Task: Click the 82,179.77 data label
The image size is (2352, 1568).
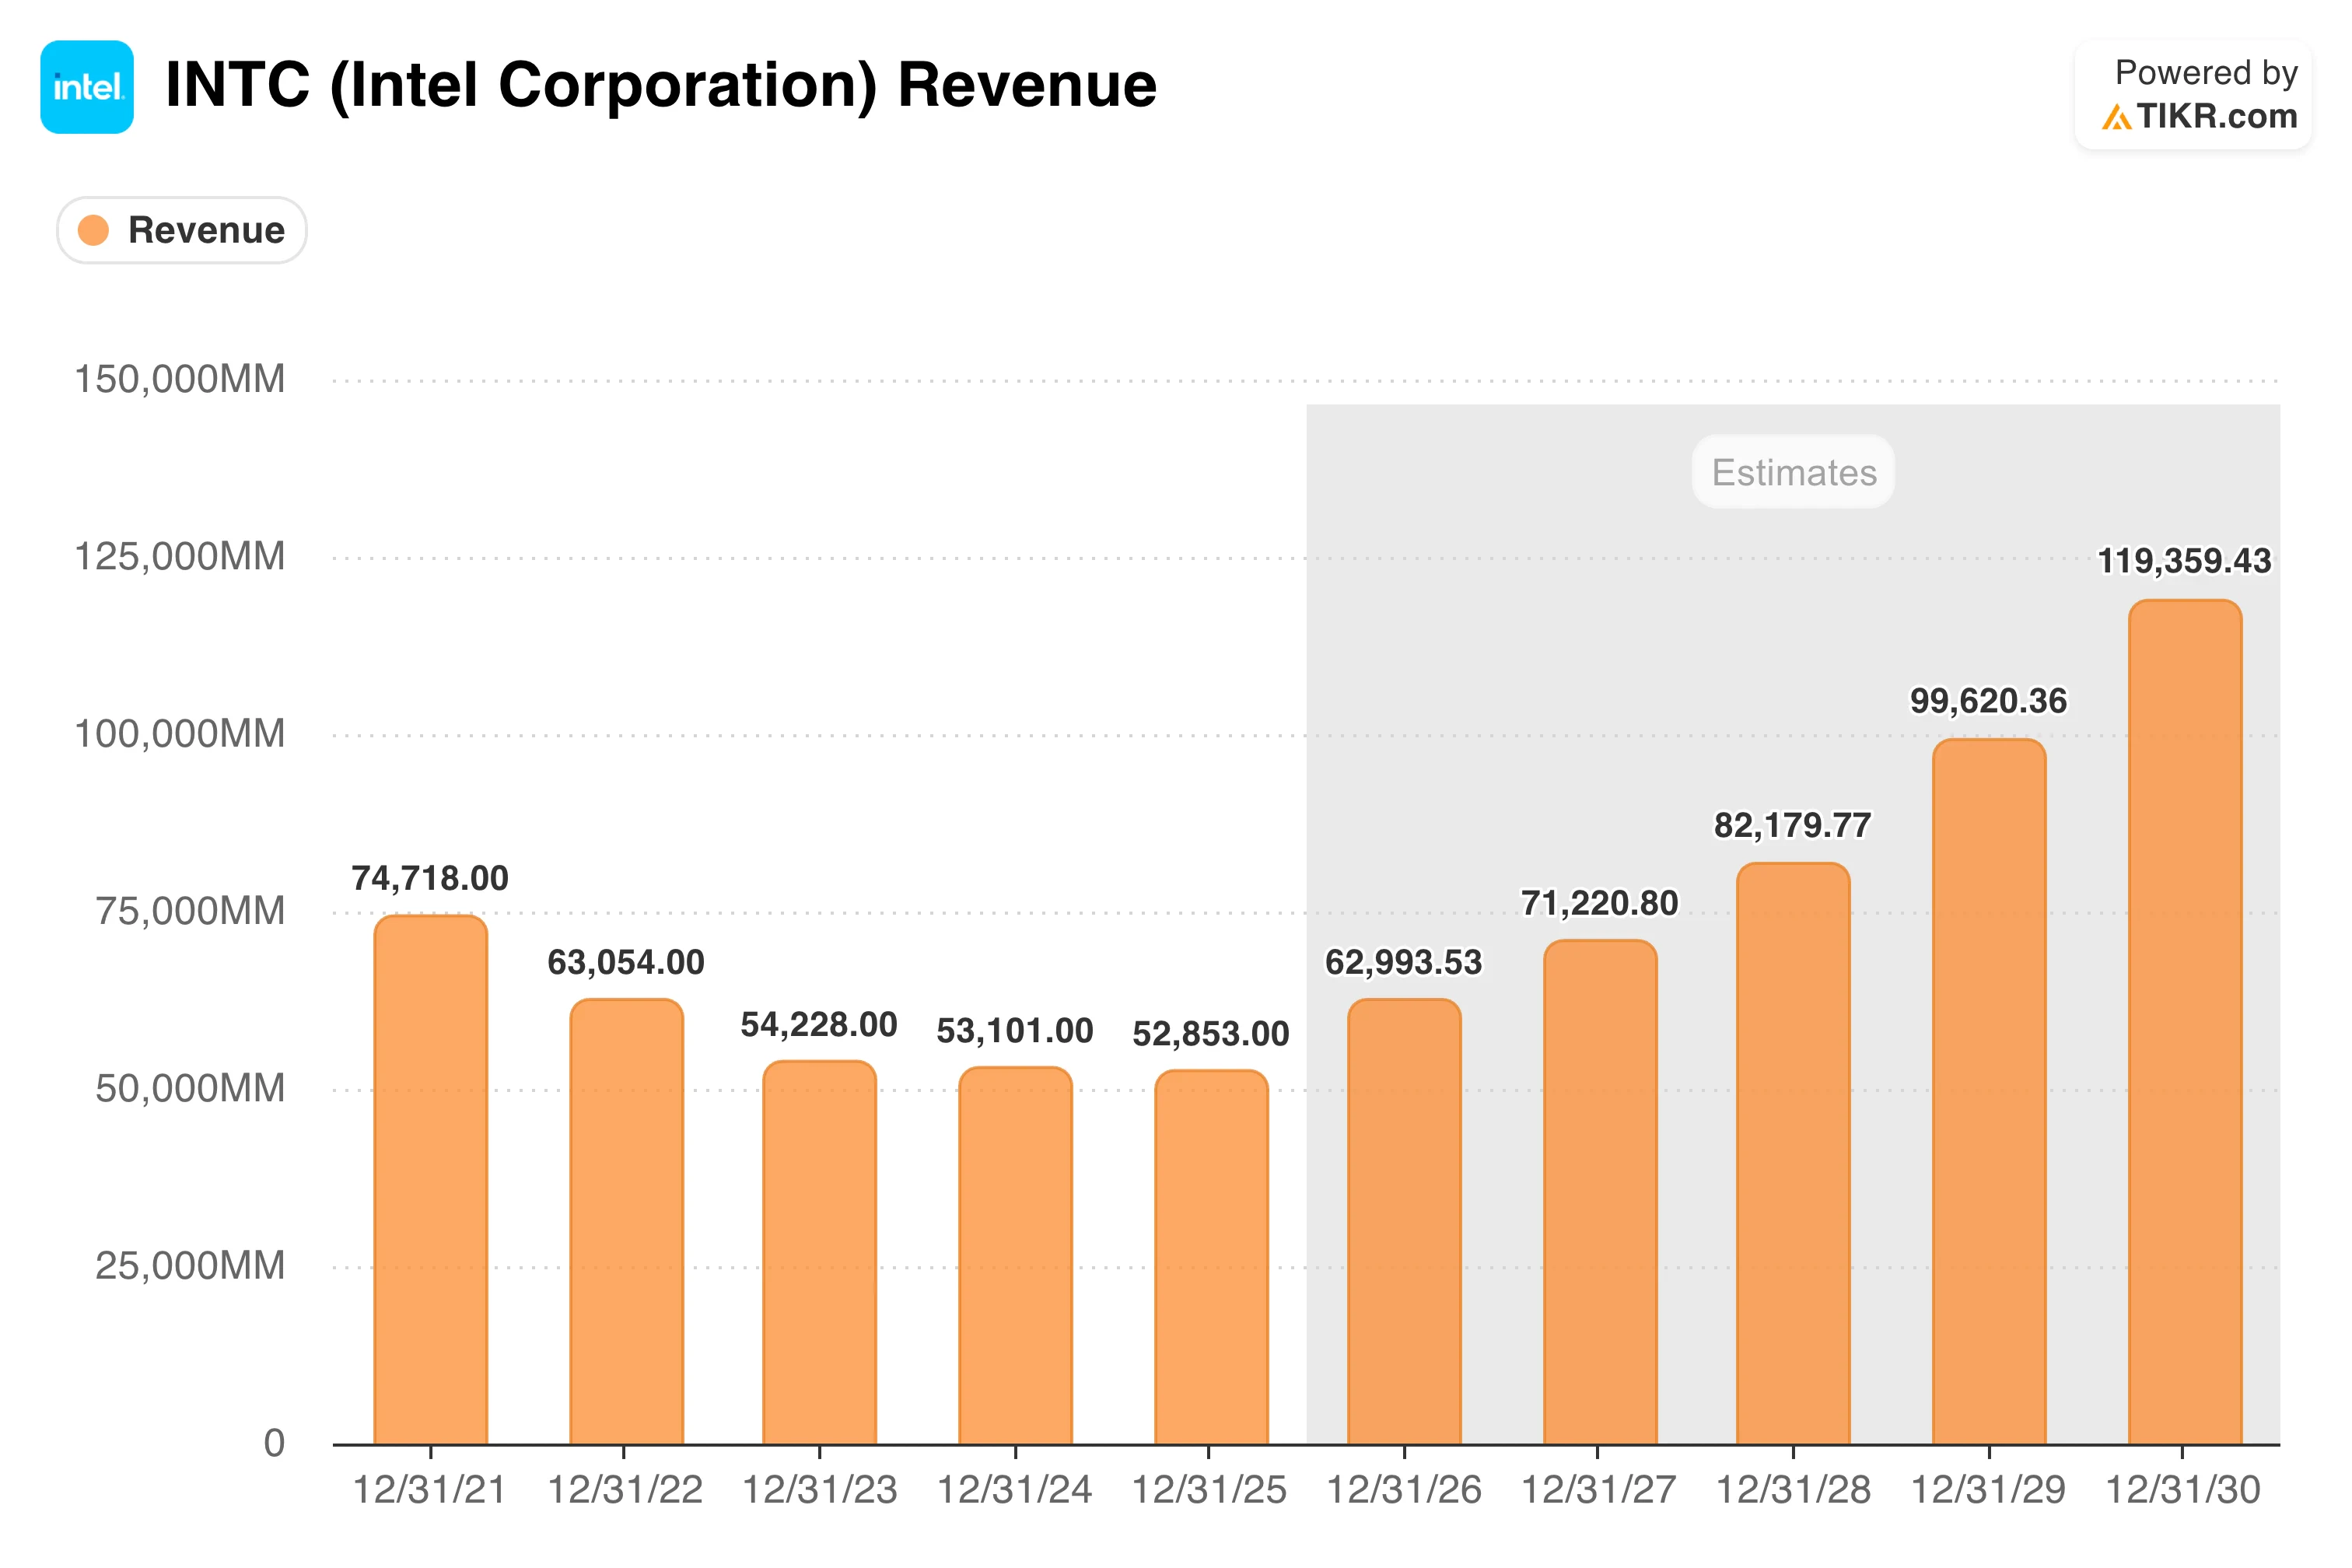Action: (x=1793, y=825)
